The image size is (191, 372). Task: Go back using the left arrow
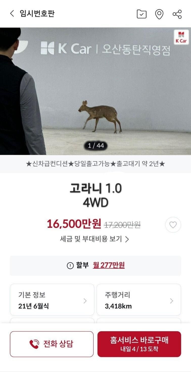point(12,13)
